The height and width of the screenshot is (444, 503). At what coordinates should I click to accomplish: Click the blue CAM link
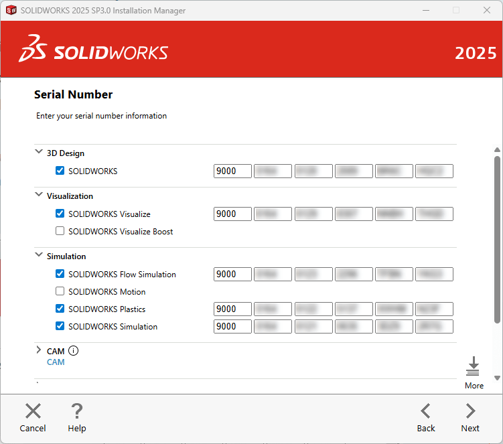tap(56, 362)
